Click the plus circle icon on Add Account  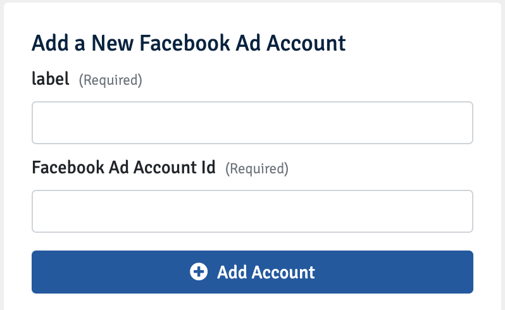pyautogui.click(x=199, y=271)
